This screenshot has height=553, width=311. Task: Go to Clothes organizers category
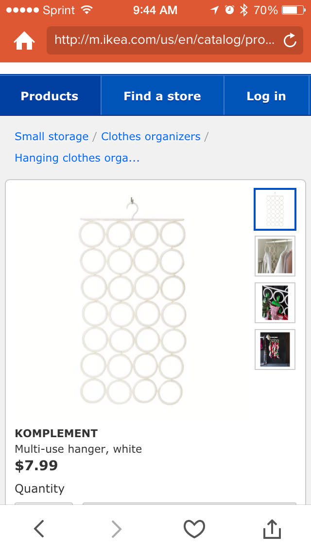(x=151, y=136)
